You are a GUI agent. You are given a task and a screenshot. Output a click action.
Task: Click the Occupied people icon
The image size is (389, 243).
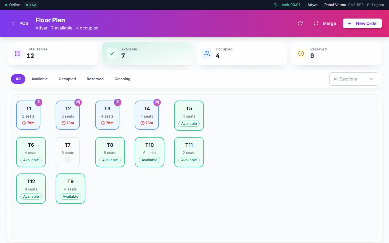207,53
